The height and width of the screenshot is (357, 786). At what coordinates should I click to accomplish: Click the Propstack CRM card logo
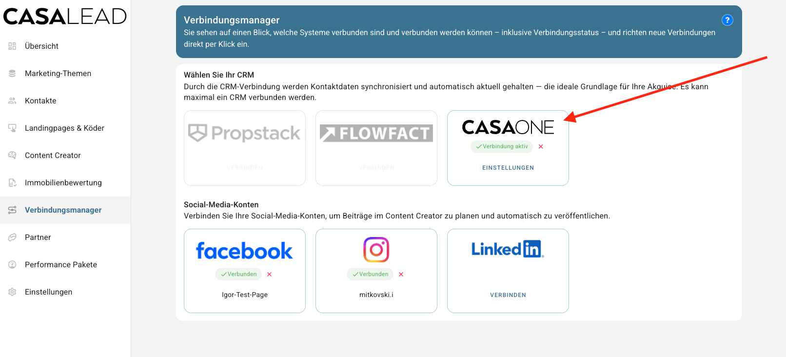pyautogui.click(x=245, y=133)
